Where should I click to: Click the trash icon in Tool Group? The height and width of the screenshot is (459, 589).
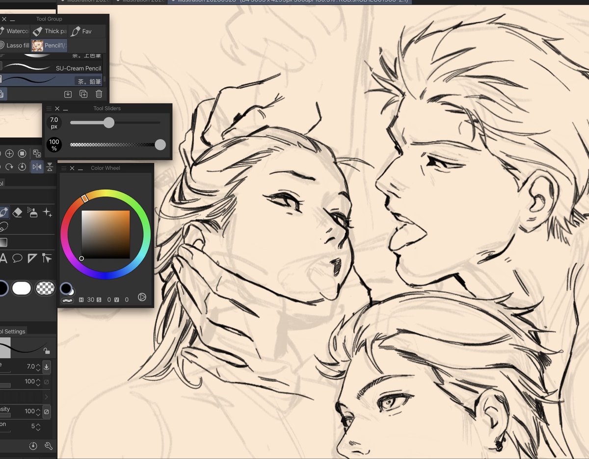tap(99, 94)
